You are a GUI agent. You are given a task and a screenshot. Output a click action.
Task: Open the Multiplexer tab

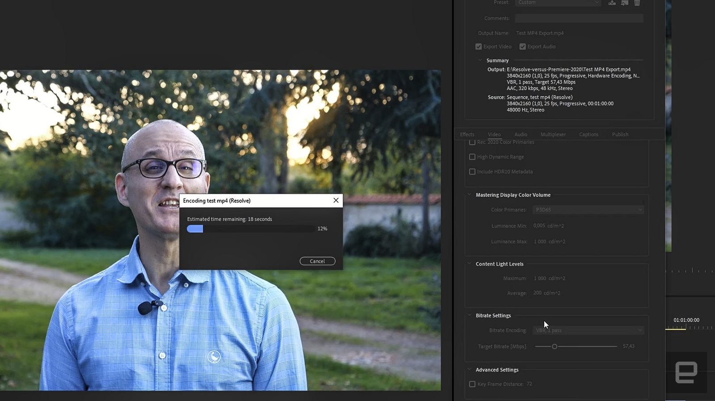tap(553, 134)
